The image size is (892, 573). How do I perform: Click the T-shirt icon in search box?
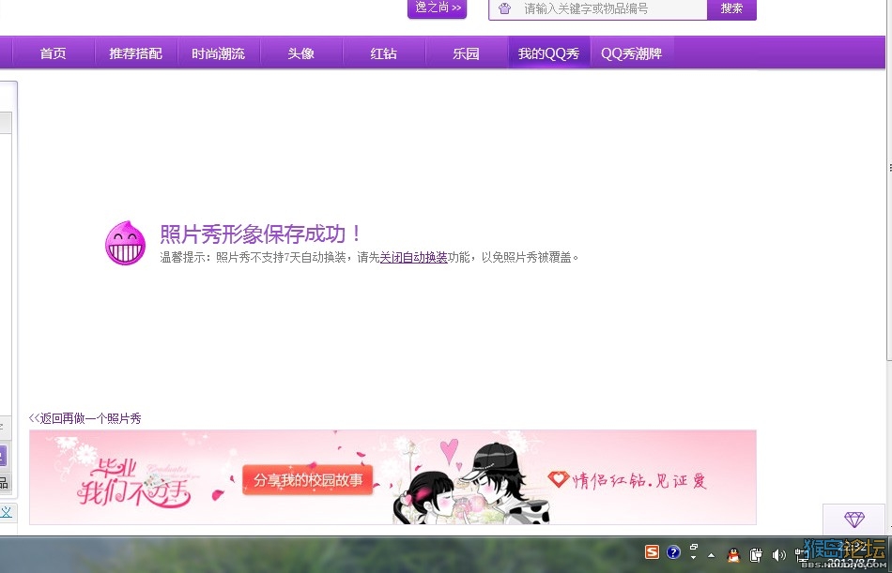[x=504, y=8]
